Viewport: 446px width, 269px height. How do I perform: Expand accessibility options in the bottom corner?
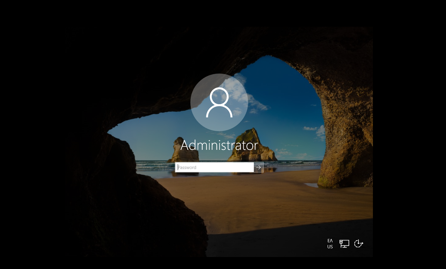pos(358,243)
